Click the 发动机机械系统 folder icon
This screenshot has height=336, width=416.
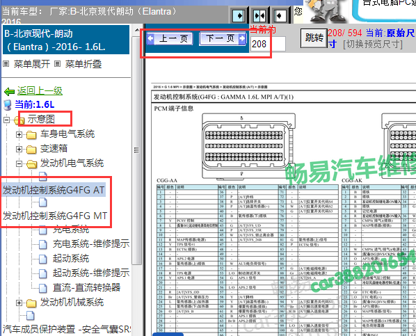(x=31, y=303)
